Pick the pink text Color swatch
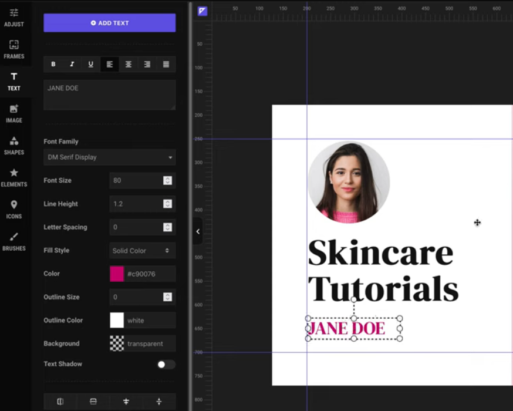Screen dimensions: 513x411 pyautogui.click(x=117, y=274)
